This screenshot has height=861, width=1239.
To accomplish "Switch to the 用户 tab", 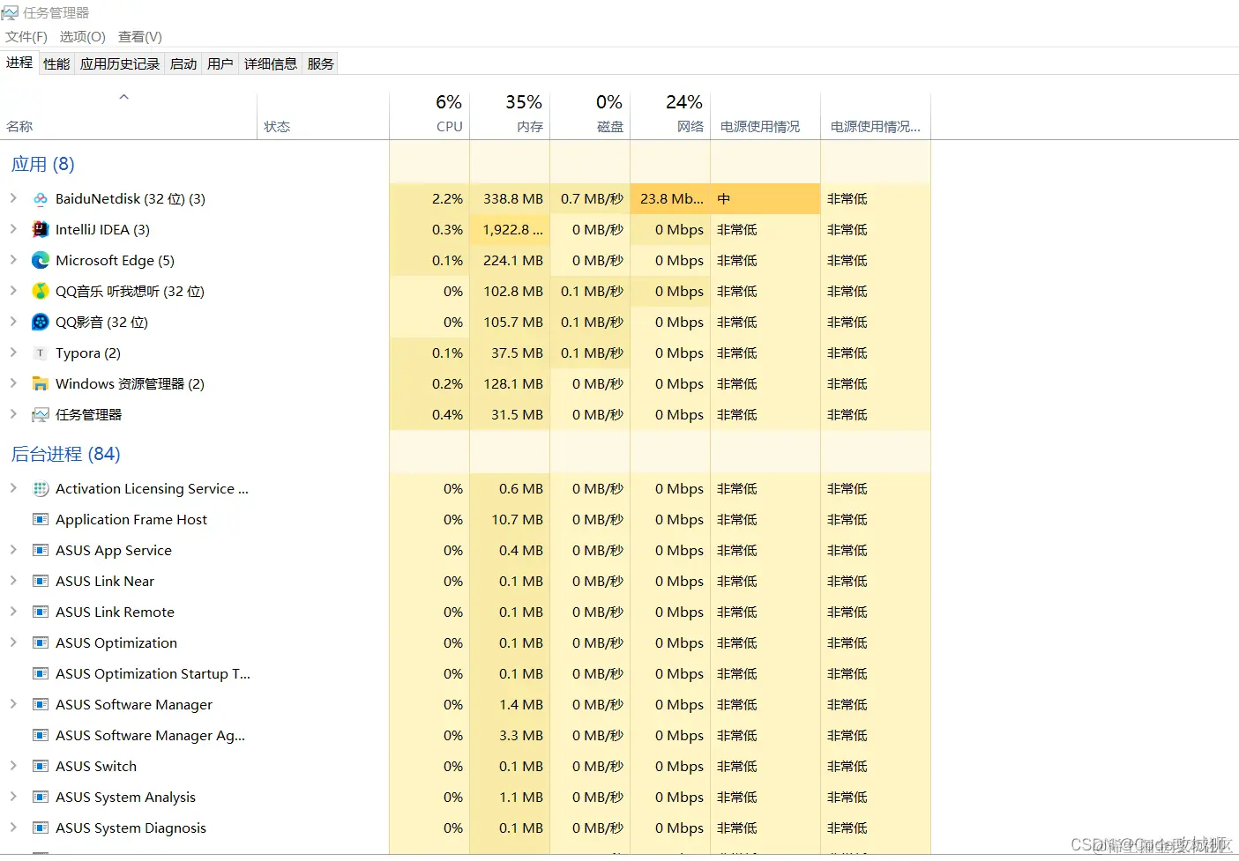I will click(220, 64).
